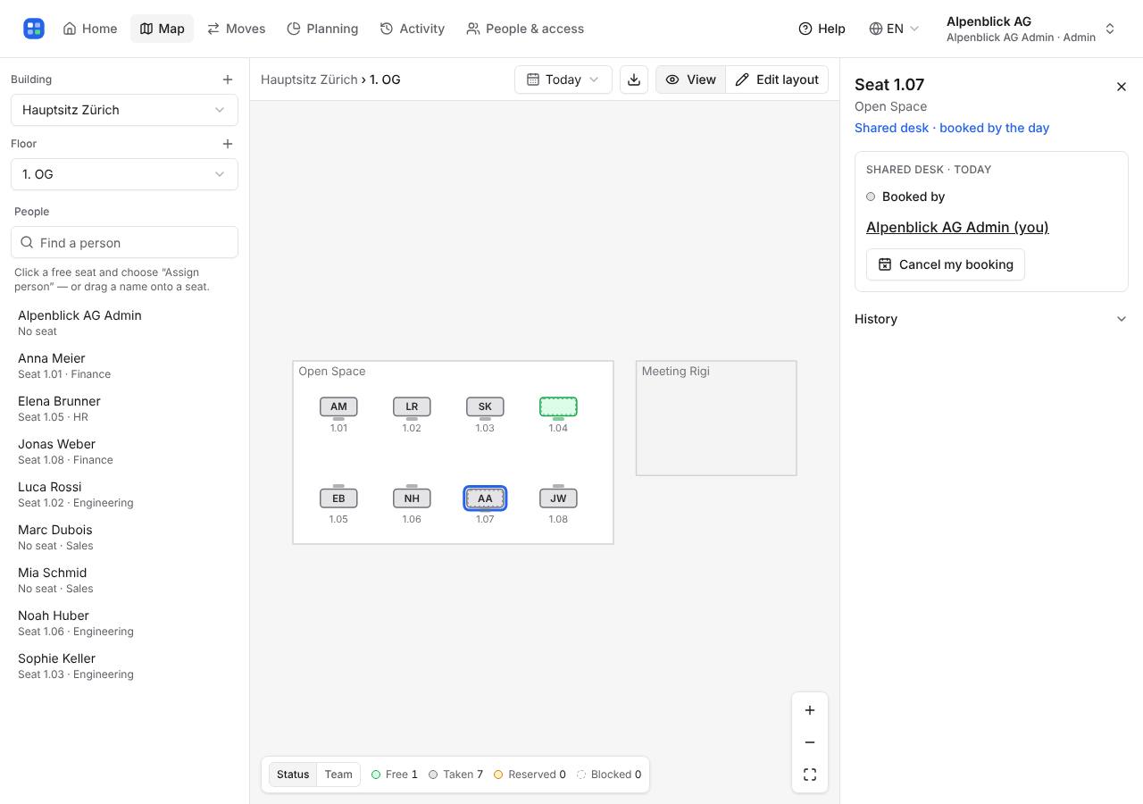Switch legend to Team mode
Screen dimensions: 1143x804
[x=338, y=775]
